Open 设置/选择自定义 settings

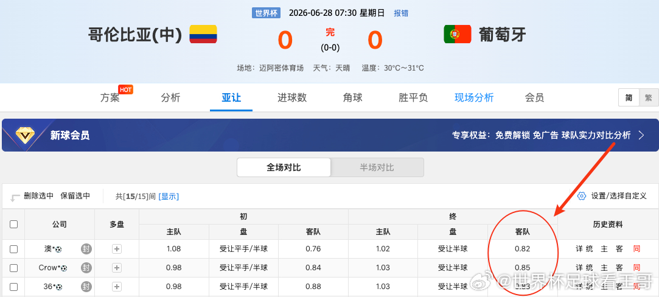pos(619,196)
